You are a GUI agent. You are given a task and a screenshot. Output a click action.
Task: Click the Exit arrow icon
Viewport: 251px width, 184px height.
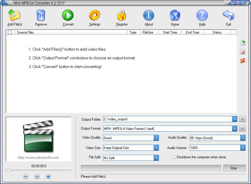[228, 15]
